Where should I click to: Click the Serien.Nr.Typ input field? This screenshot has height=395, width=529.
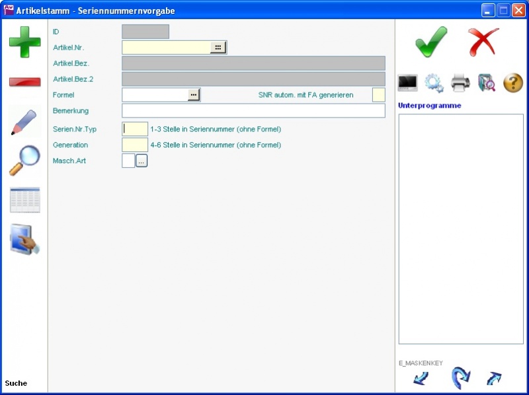pyautogui.click(x=135, y=129)
